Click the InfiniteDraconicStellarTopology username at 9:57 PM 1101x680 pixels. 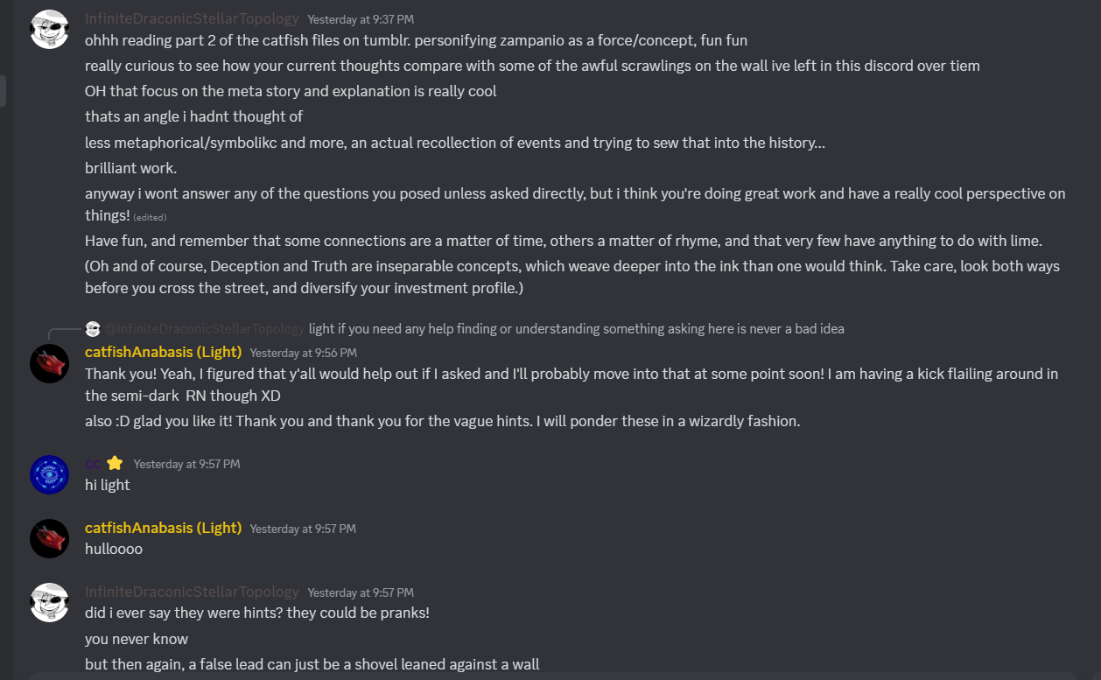pos(192,592)
